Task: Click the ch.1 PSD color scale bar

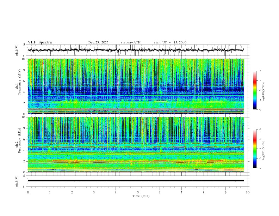Action: (x=255, y=90)
